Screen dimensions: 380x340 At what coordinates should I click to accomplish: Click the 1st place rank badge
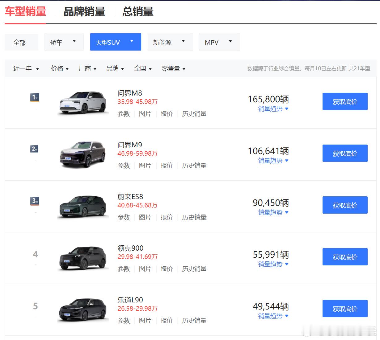(35, 98)
